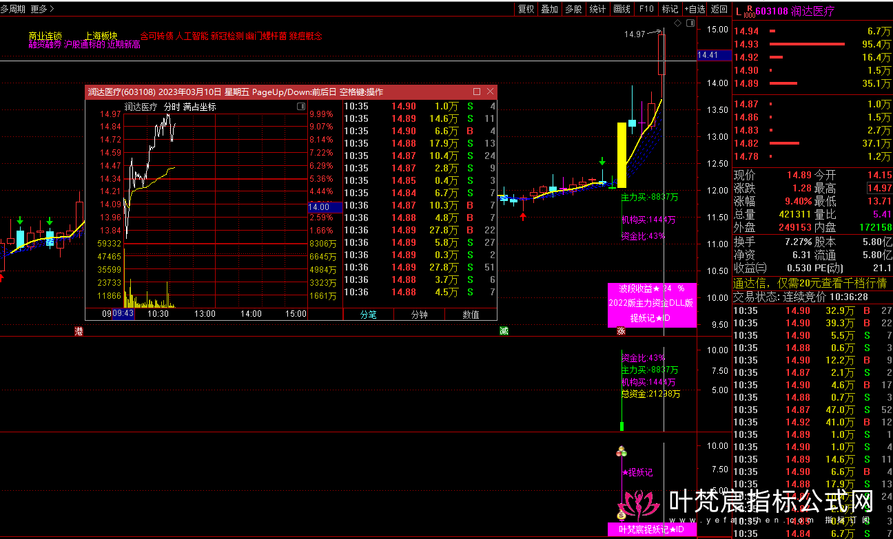Click the 叶梵宸捉妖记★ID label at bottom
Screen dimensions: 893x539
pyautogui.click(x=652, y=529)
